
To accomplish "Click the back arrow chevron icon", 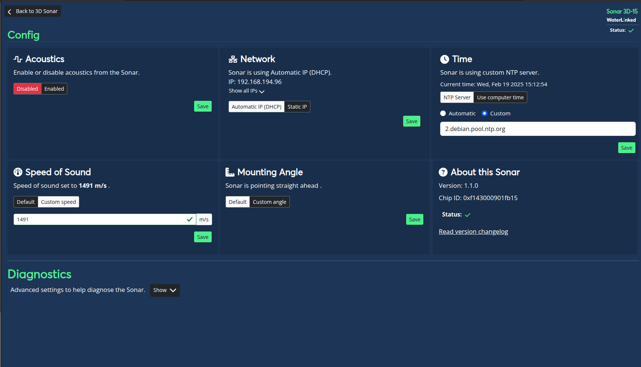I will [x=10, y=12].
